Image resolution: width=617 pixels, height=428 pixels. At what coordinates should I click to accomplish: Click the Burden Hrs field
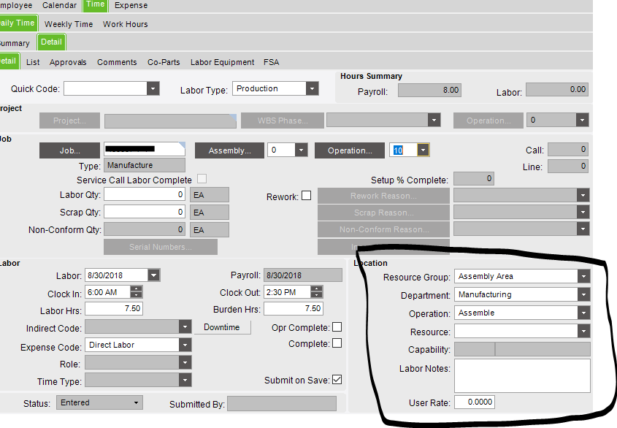pos(293,309)
